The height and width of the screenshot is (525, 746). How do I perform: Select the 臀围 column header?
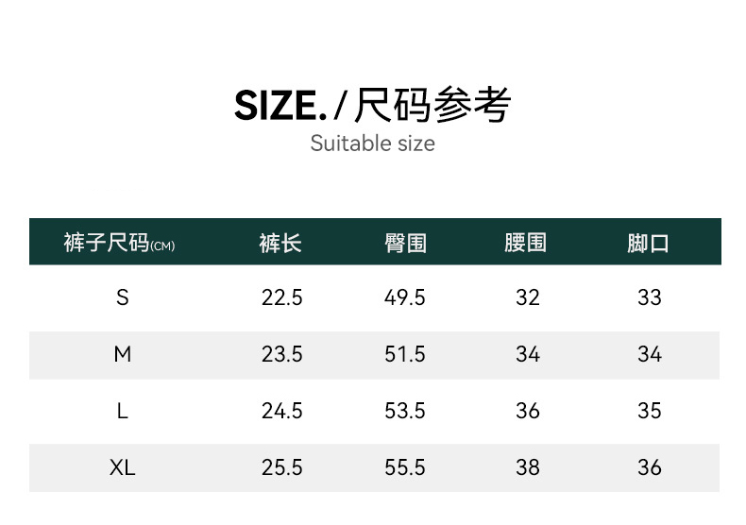pos(405,244)
